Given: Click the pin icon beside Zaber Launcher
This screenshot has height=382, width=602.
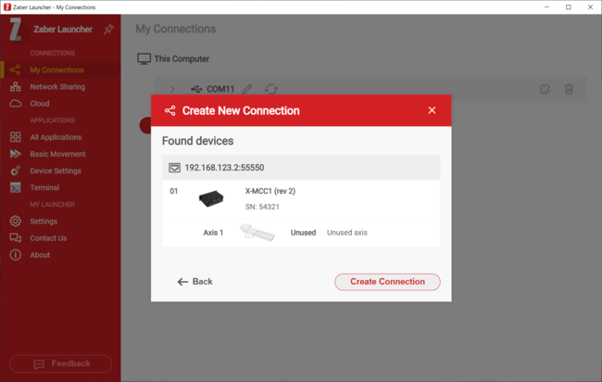Looking at the screenshot, I should point(108,30).
